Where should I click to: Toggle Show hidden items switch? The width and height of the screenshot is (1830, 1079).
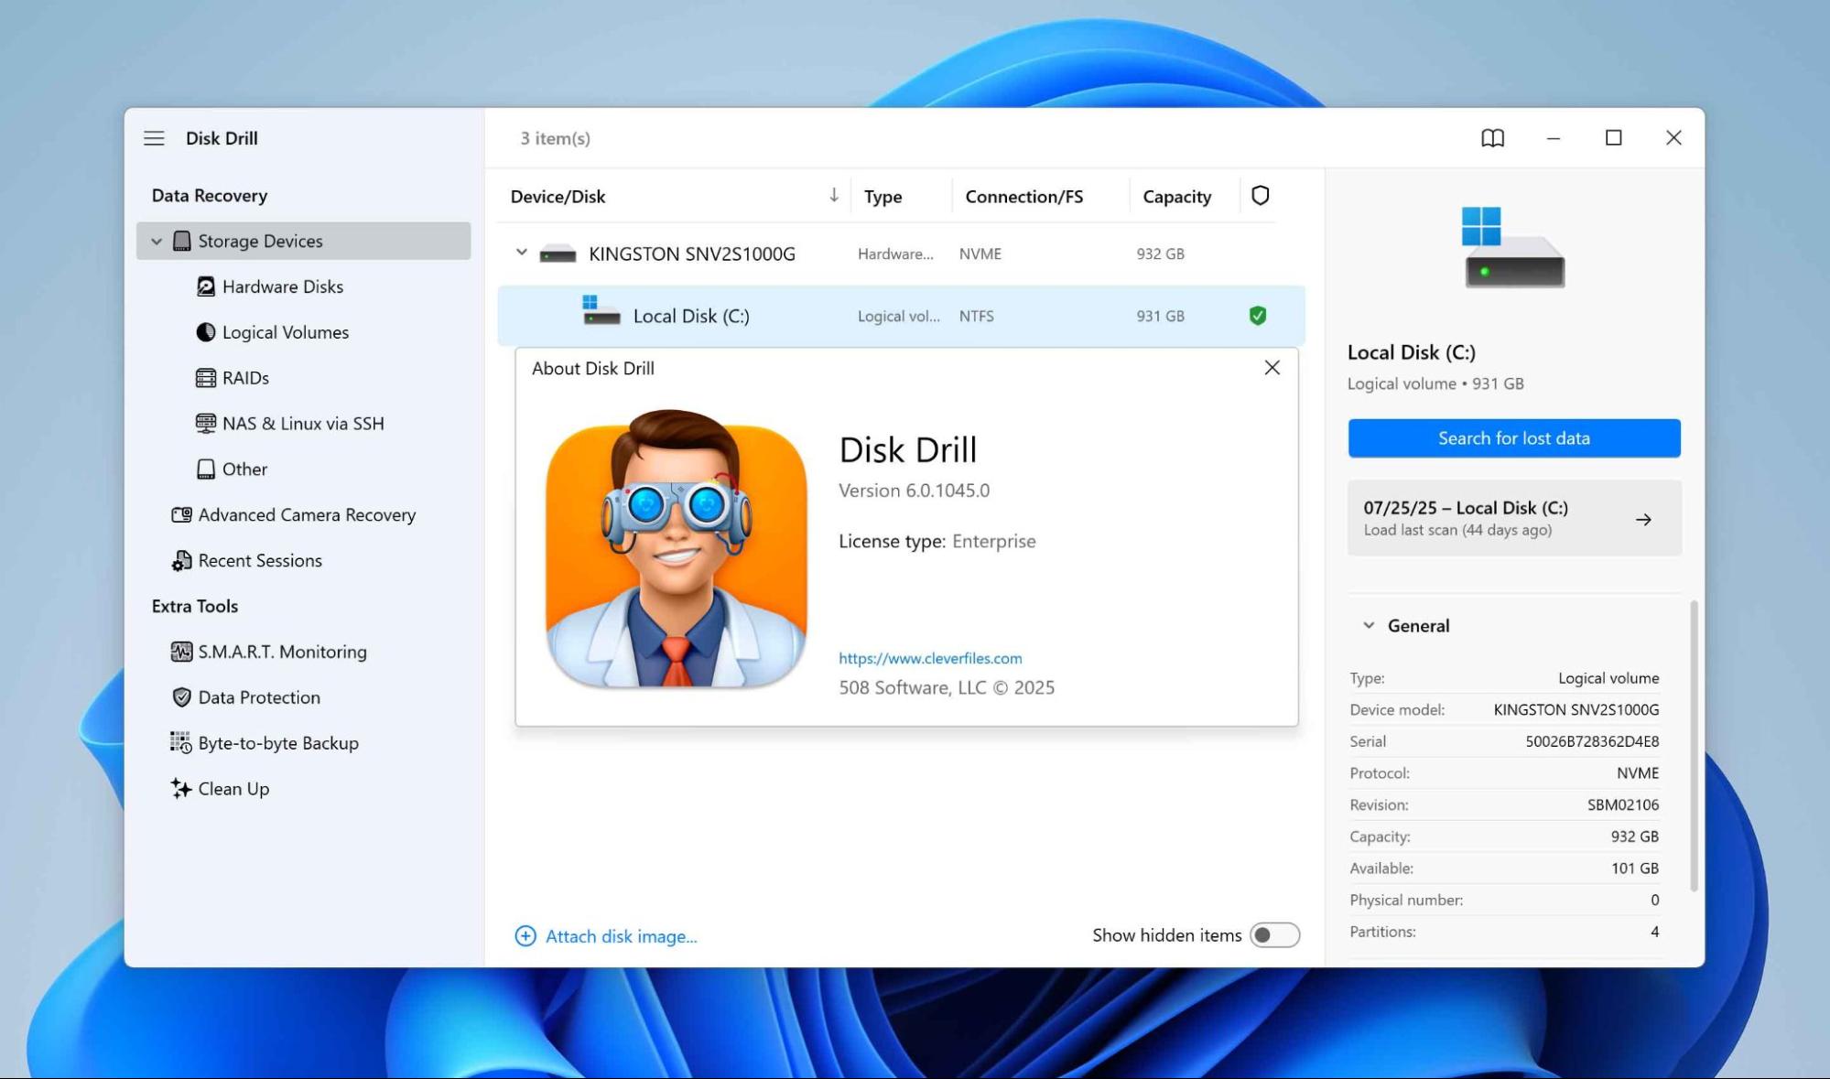[1274, 935]
